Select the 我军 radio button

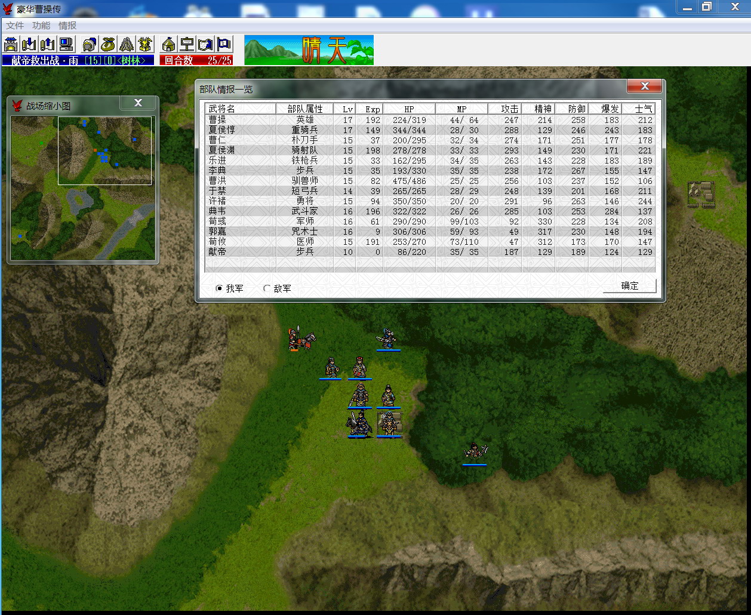(220, 288)
